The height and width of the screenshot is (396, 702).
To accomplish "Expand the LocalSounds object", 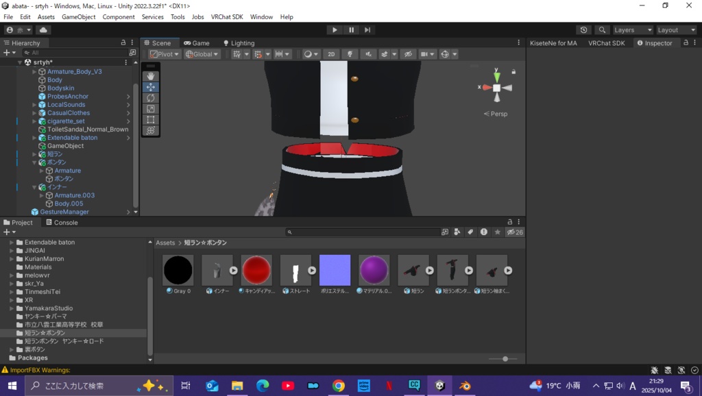I will pos(34,105).
